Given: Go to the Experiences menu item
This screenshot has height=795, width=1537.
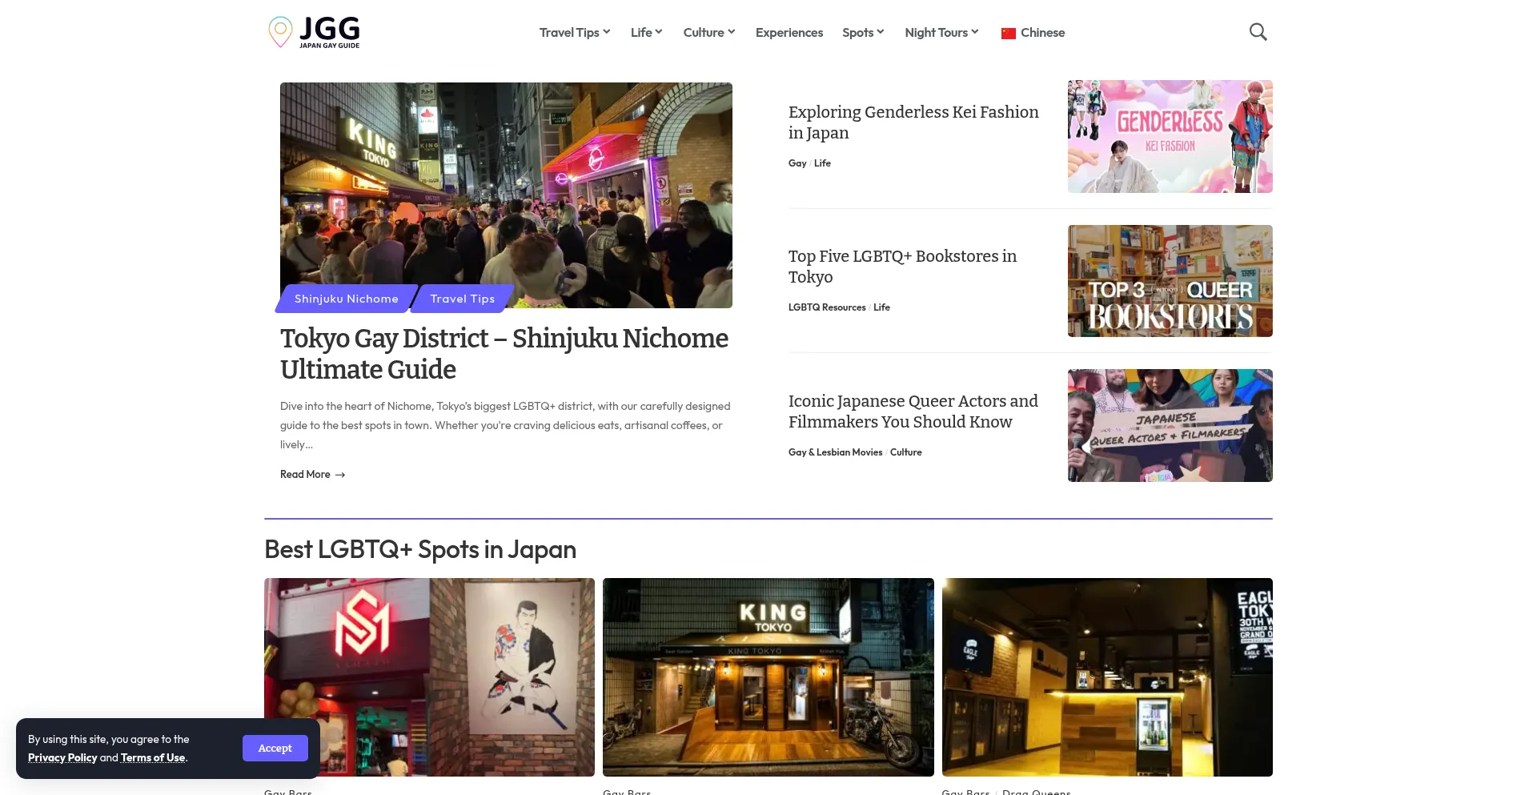Looking at the screenshot, I should pyautogui.click(x=789, y=33).
